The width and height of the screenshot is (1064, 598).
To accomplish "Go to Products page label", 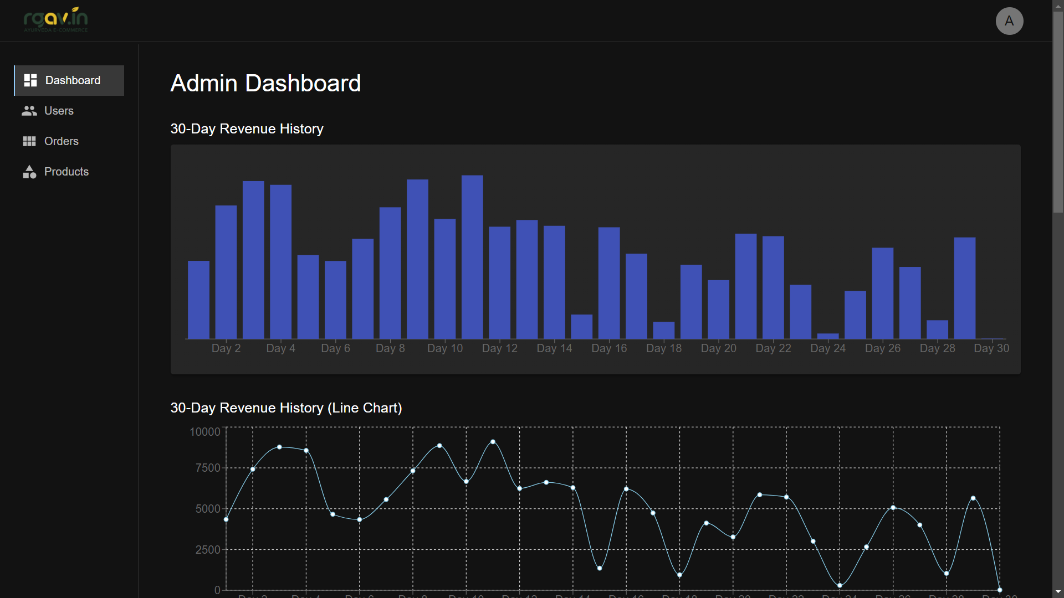I will (x=66, y=172).
